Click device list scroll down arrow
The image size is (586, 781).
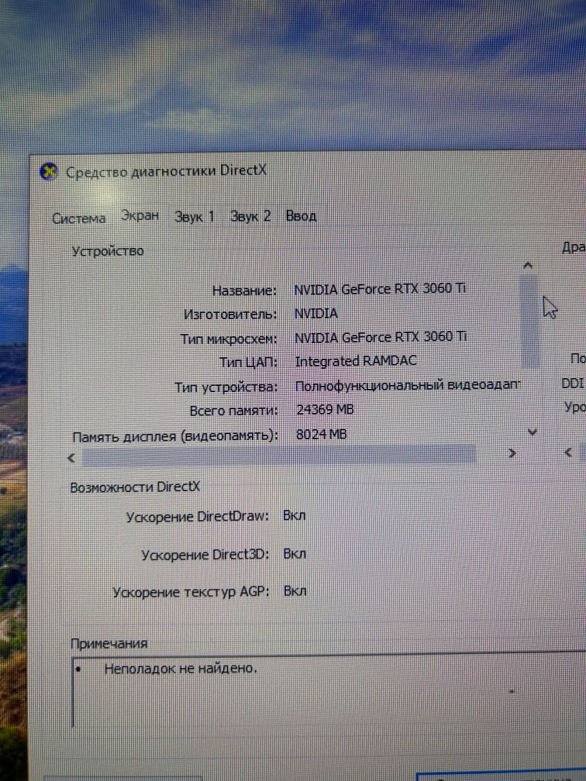[x=532, y=432]
